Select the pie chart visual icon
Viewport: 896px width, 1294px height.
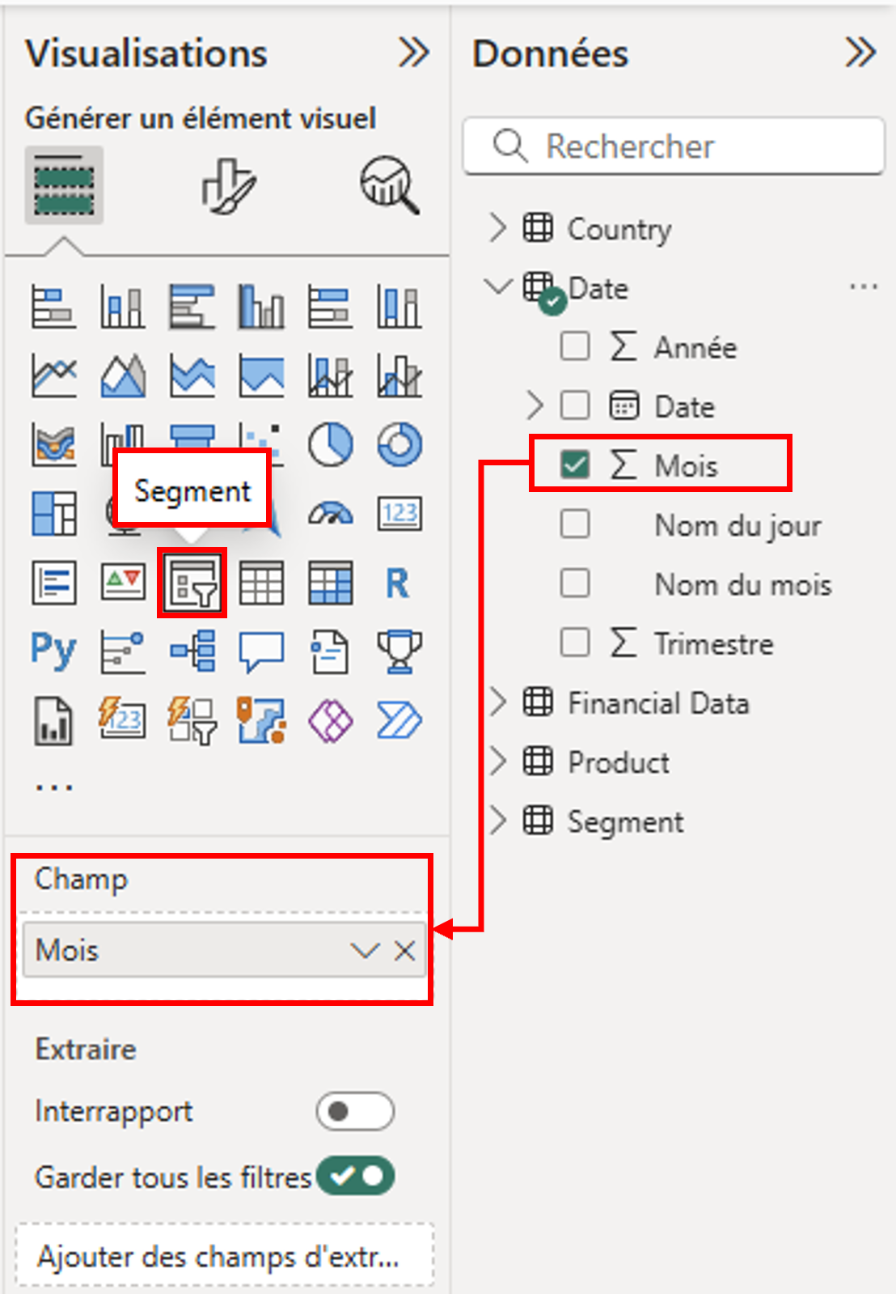point(330,444)
